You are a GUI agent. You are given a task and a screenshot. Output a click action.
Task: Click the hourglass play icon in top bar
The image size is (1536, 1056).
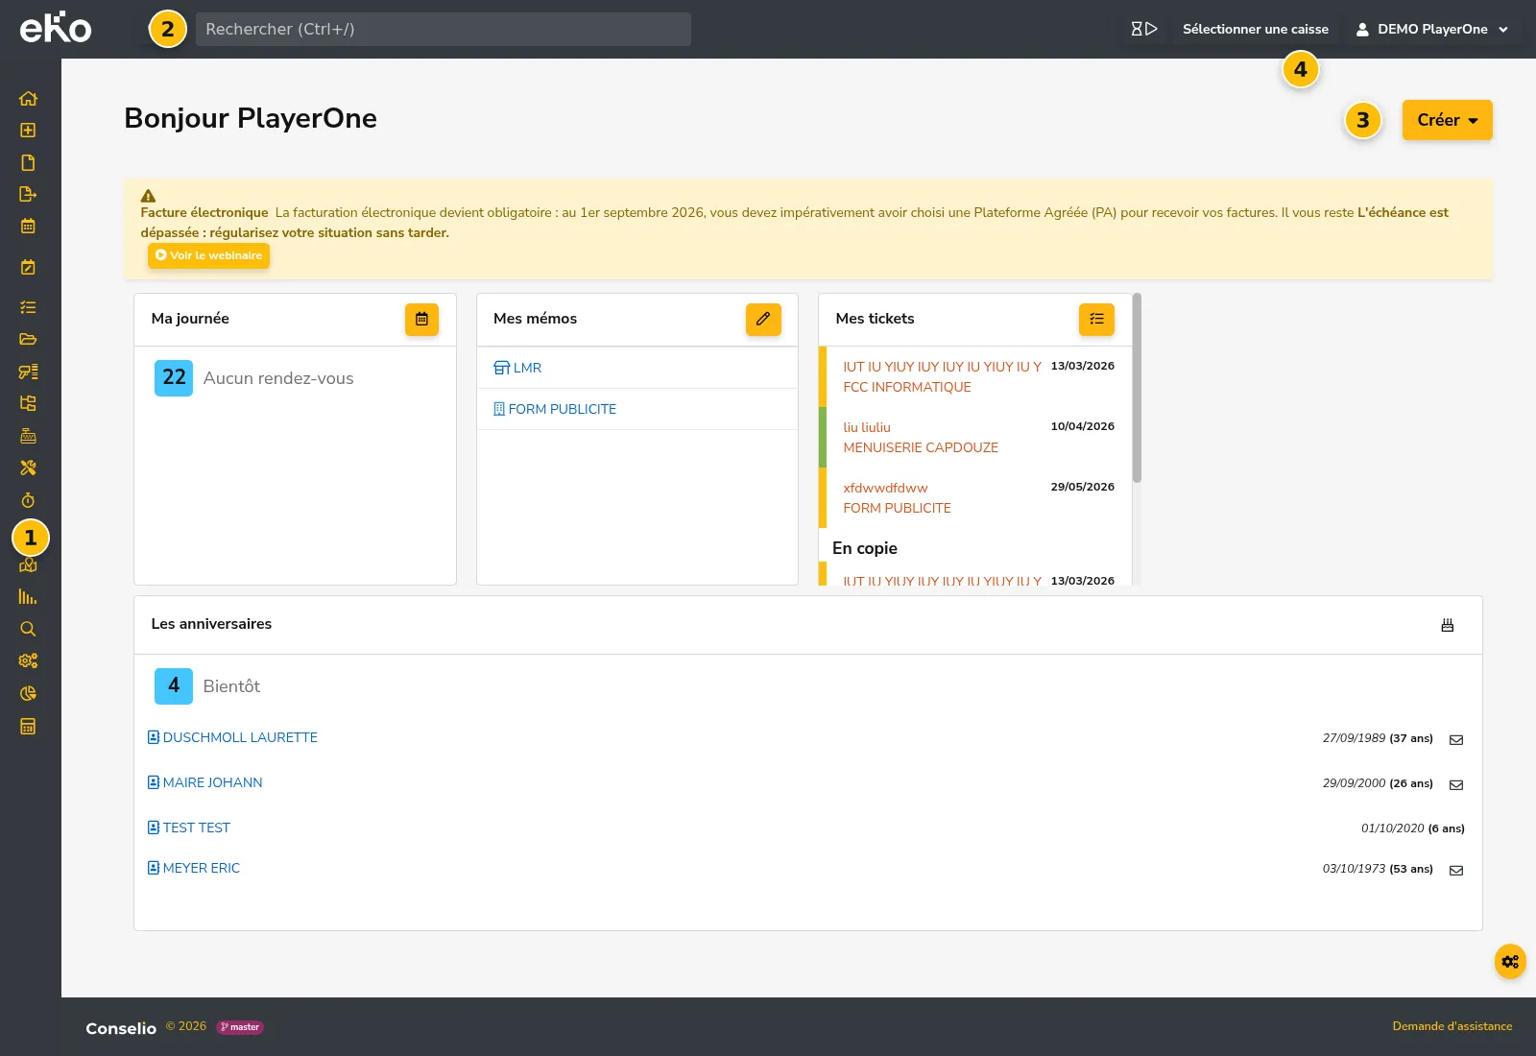(x=1143, y=29)
